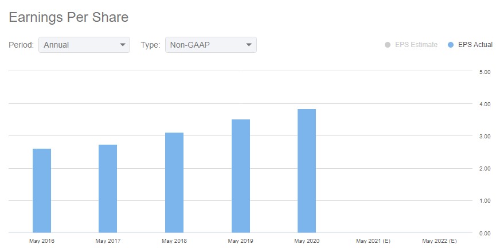Viewport: 496px width, 248px height.
Task: Click the 'May 2018' axis label
Action: (174, 241)
